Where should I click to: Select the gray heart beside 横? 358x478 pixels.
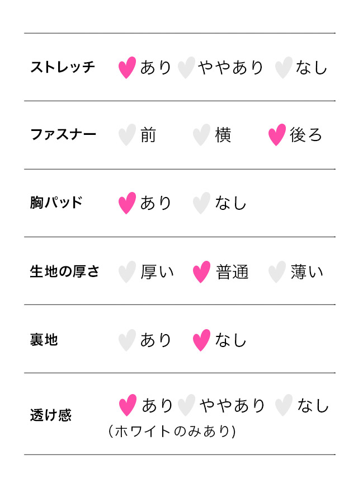[x=201, y=135]
